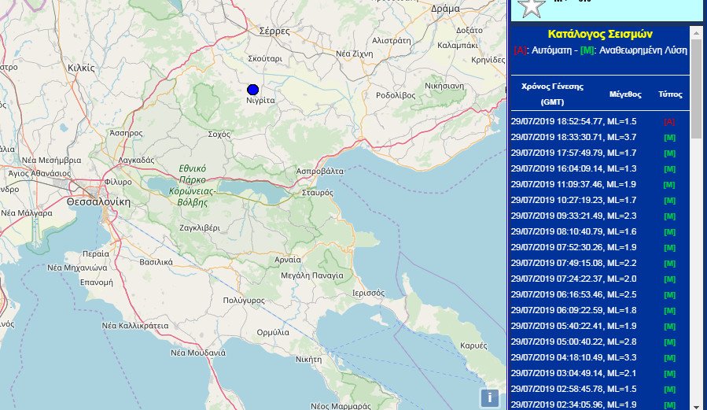Select earthquake 29/07/2019 18:52:54.77, ML=1.5
The width and height of the screenshot is (707, 410).
573,121
